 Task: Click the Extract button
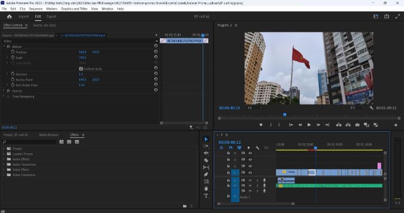click(348, 125)
